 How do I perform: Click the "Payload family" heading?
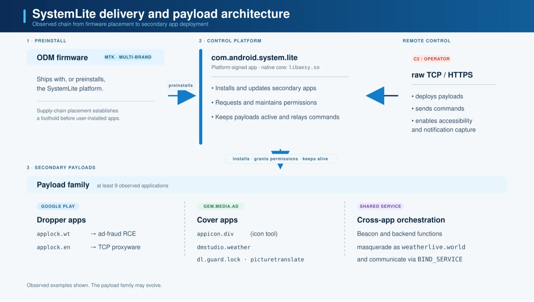[x=63, y=185]
